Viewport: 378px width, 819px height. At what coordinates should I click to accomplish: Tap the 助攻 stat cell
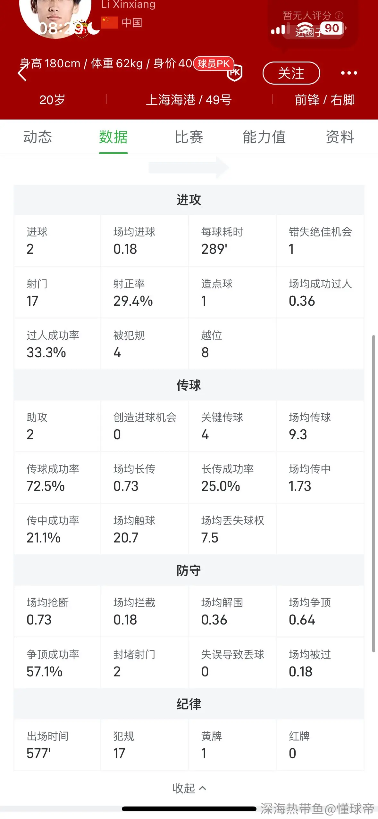coord(58,426)
